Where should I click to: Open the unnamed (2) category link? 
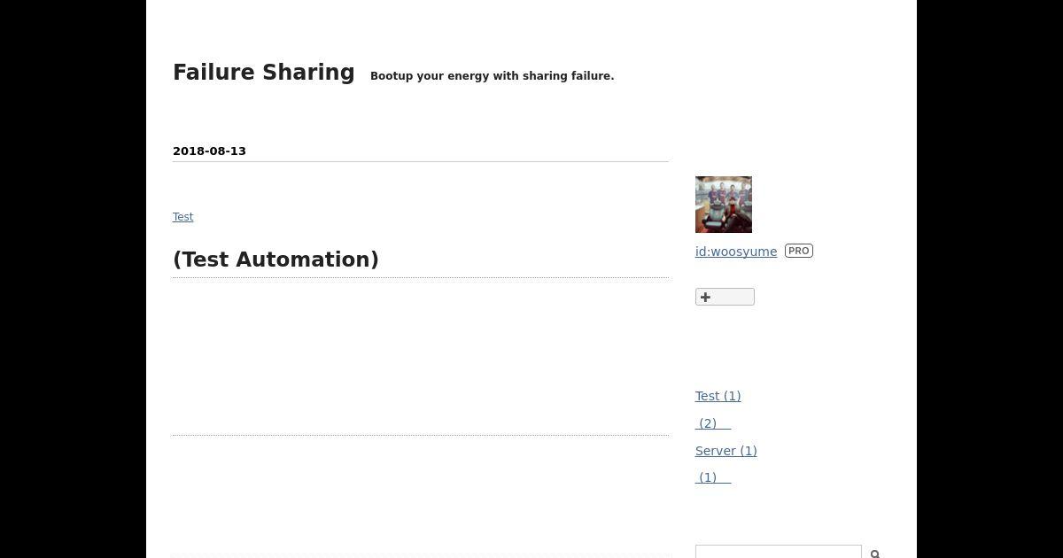(x=713, y=423)
